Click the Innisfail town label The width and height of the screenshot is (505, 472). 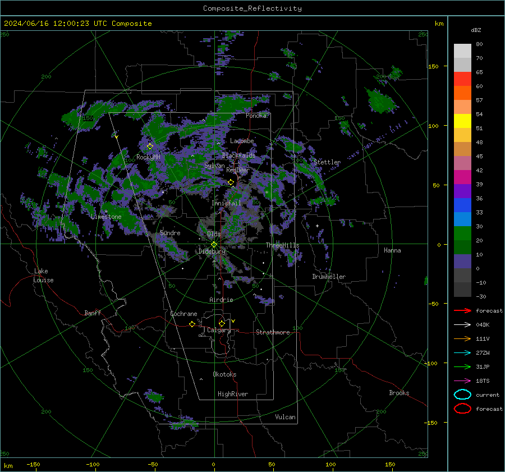coord(226,203)
